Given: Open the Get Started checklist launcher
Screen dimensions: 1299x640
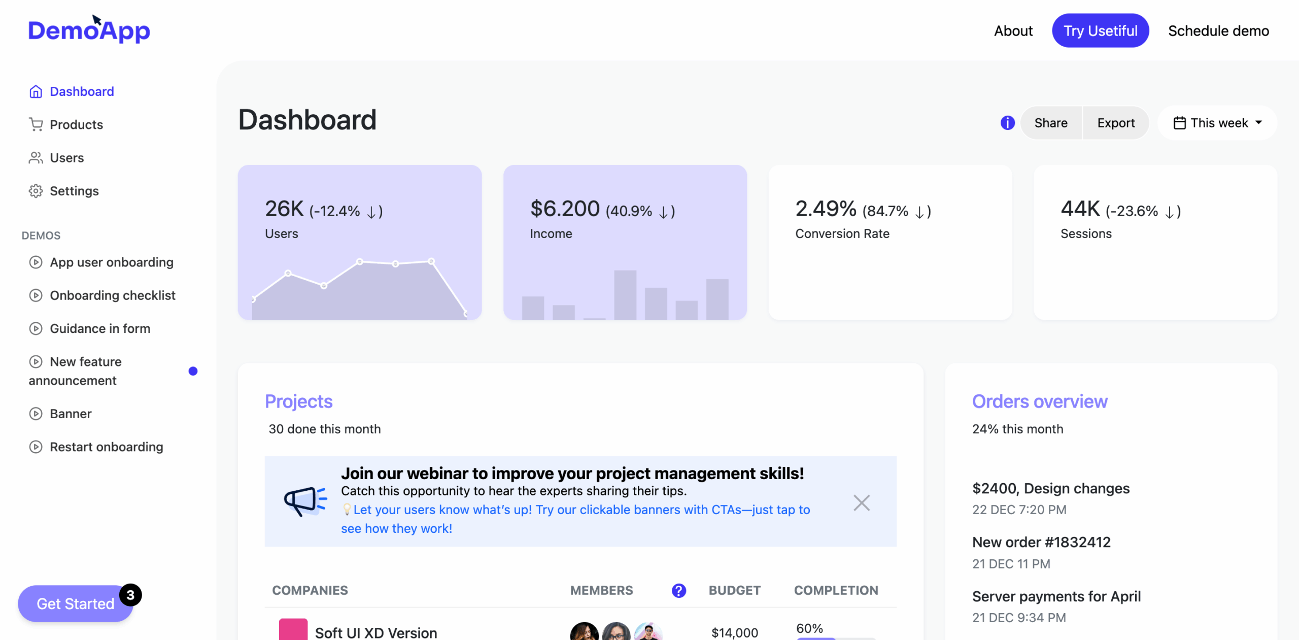Looking at the screenshot, I should click(x=75, y=603).
